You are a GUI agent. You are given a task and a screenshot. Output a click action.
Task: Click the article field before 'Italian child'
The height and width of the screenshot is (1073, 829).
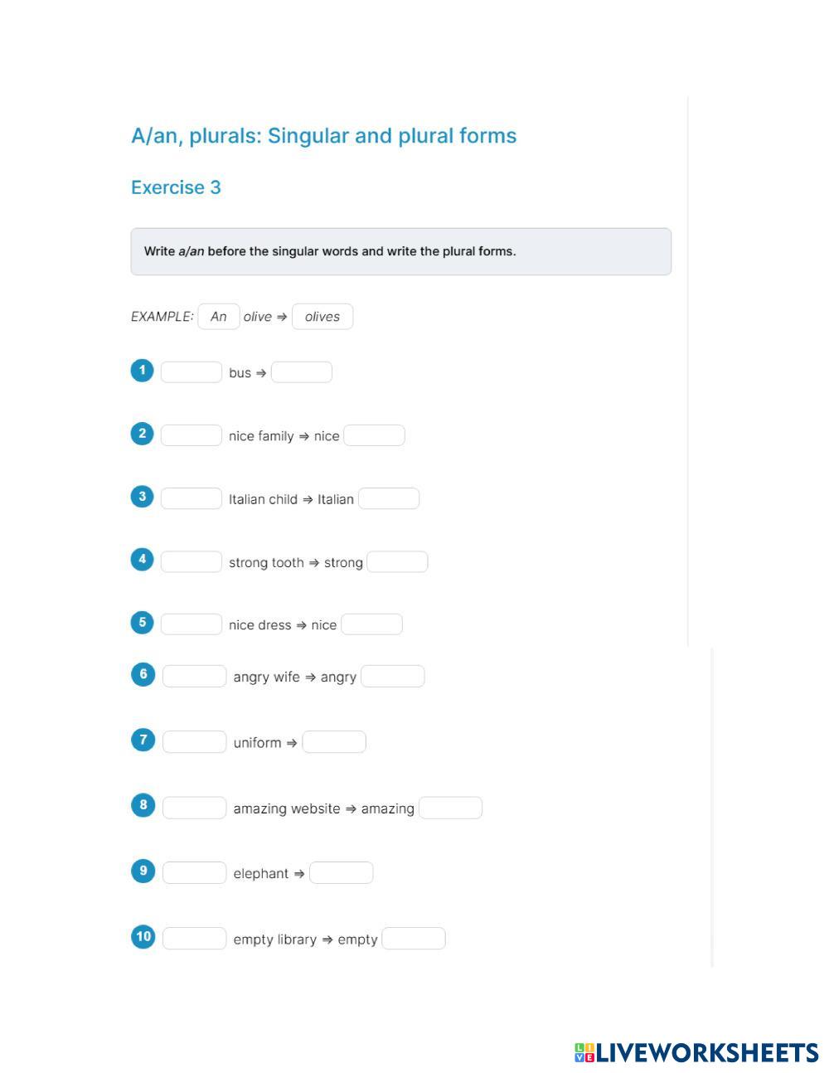[191, 498]
